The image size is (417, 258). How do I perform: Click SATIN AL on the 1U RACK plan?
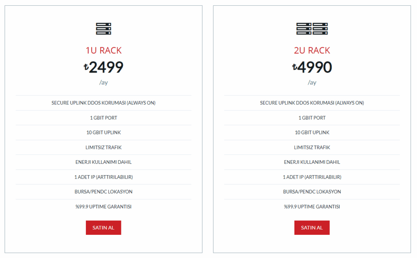coord(103,227)
